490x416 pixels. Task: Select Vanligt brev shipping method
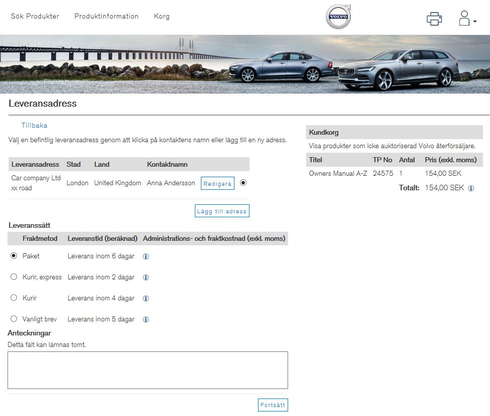pyautogui.click(x=14, y=318)
